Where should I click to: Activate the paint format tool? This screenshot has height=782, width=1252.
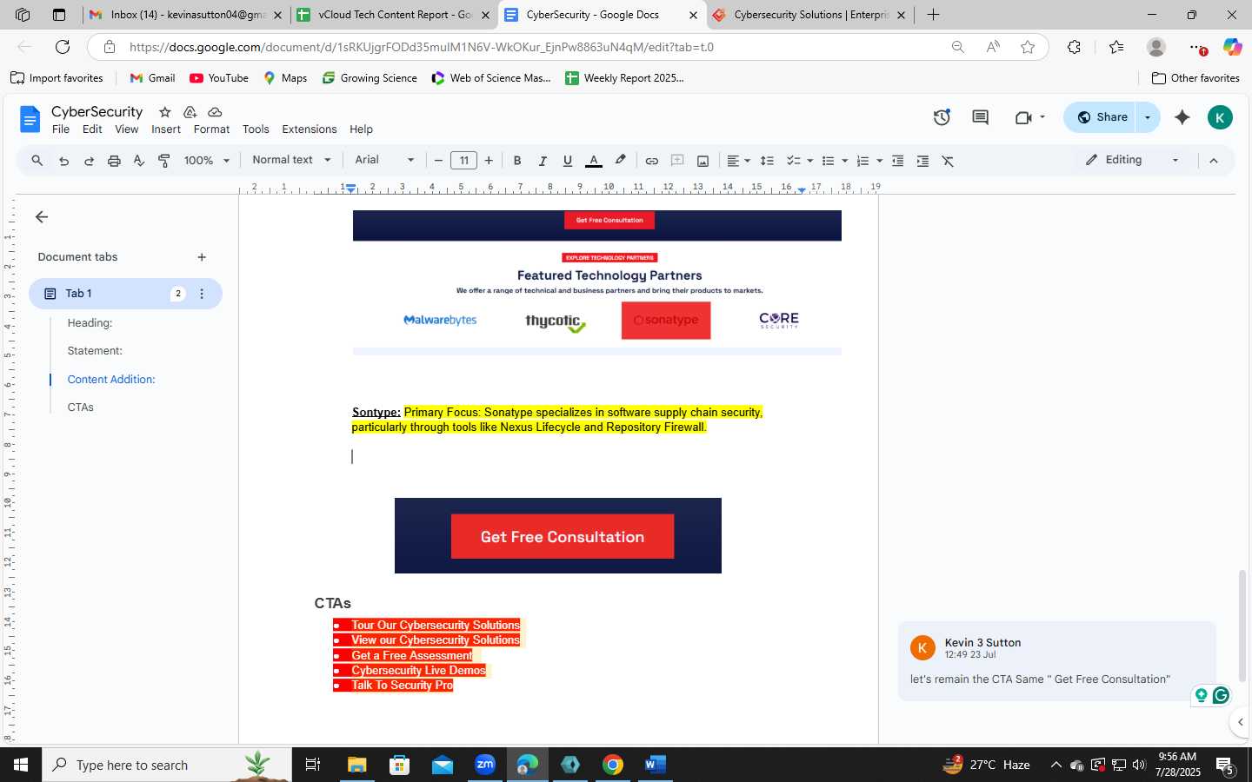(164, 161)
